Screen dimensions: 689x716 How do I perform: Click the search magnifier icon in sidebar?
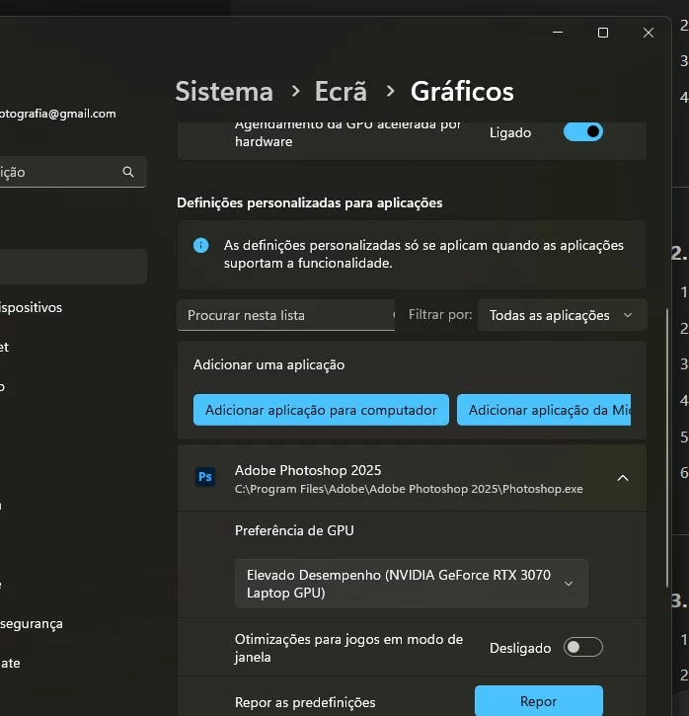tap(128, 172)
